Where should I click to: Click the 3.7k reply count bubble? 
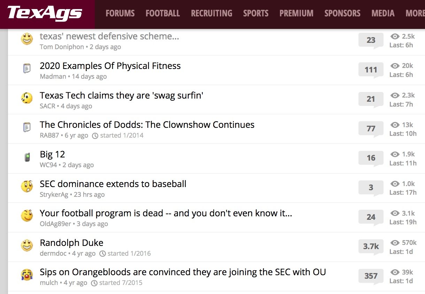coord(371,247)
